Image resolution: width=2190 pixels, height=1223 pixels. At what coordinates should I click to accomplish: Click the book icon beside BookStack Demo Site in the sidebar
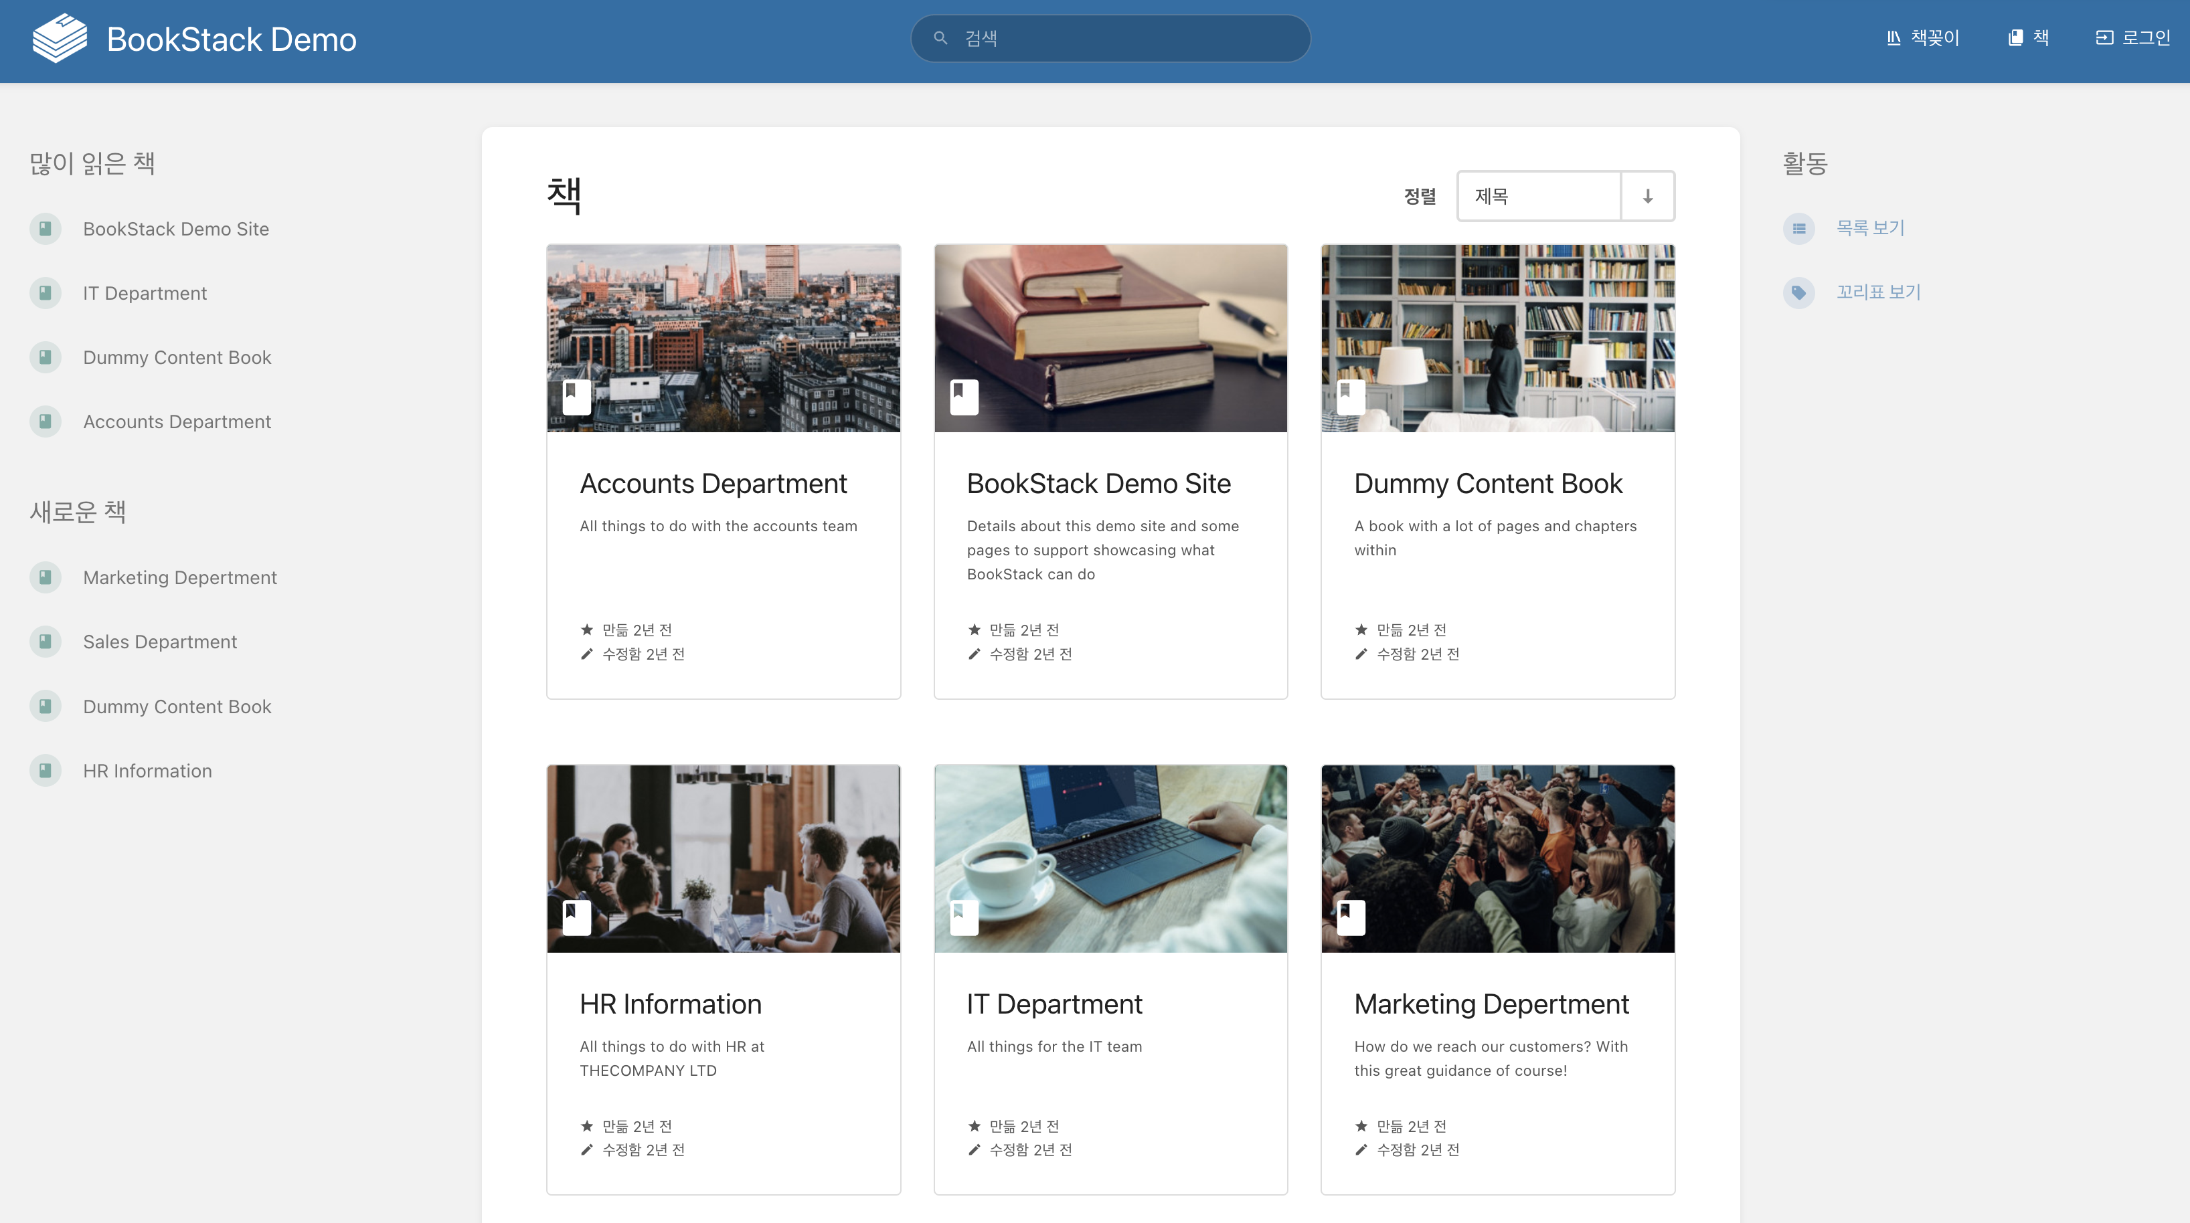click(x=45, y=229)
